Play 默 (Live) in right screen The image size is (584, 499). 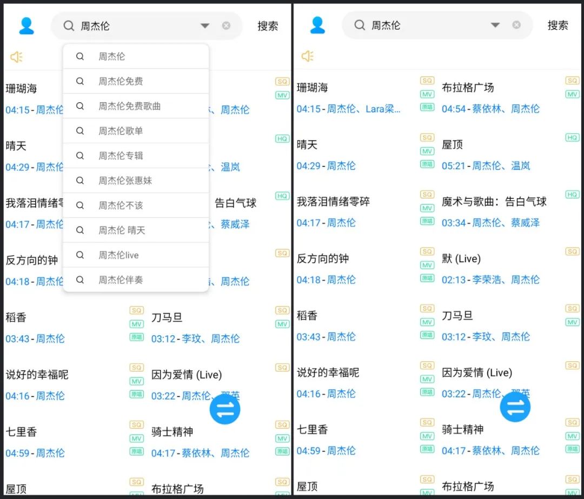[x=461, y=258]
